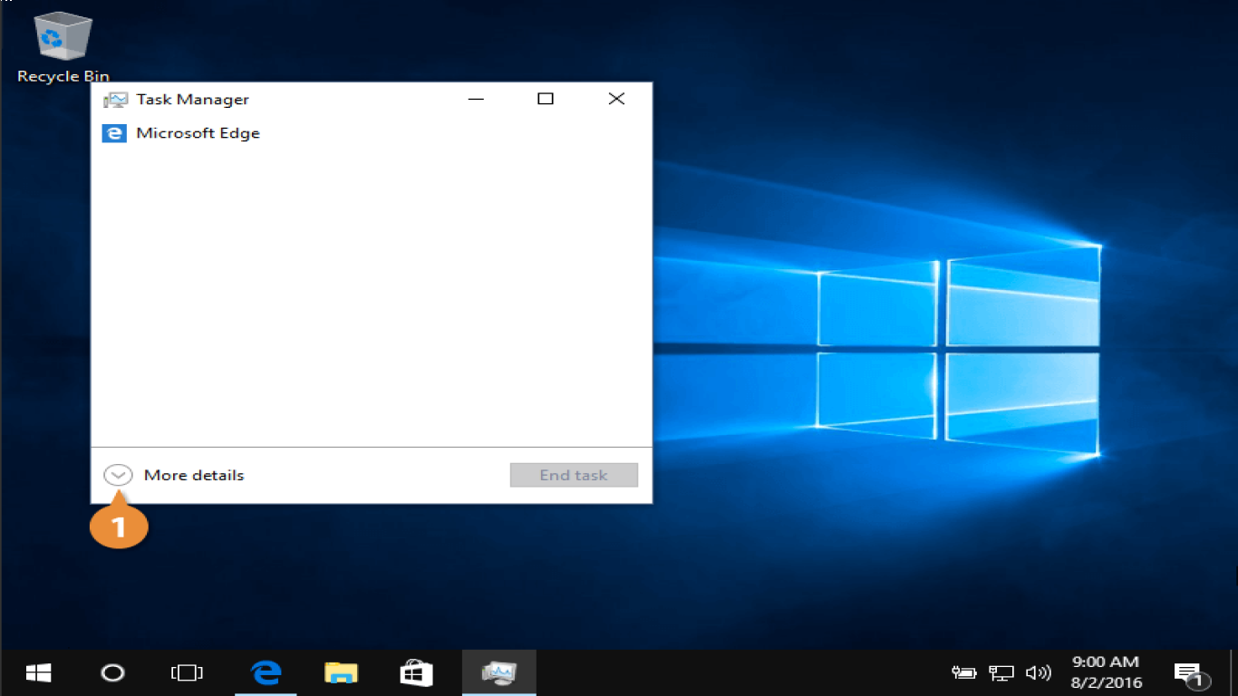Open the Action Center notifications icon
Screen dimensions: 1238x696
point(1189,672)
